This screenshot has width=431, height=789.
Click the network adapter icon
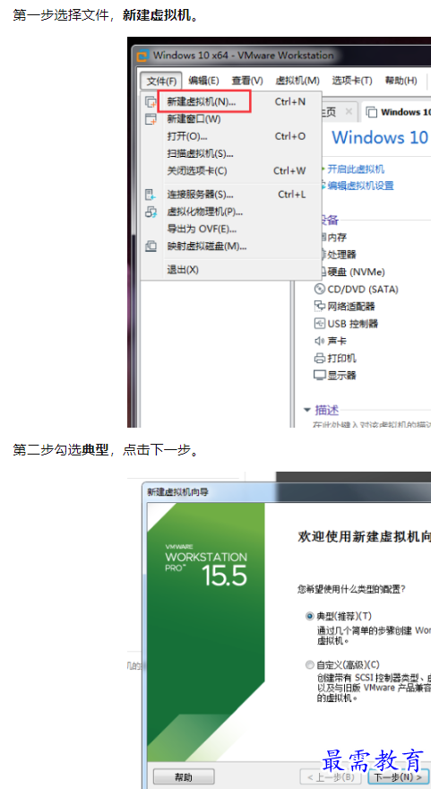click(x=320, y=307)
